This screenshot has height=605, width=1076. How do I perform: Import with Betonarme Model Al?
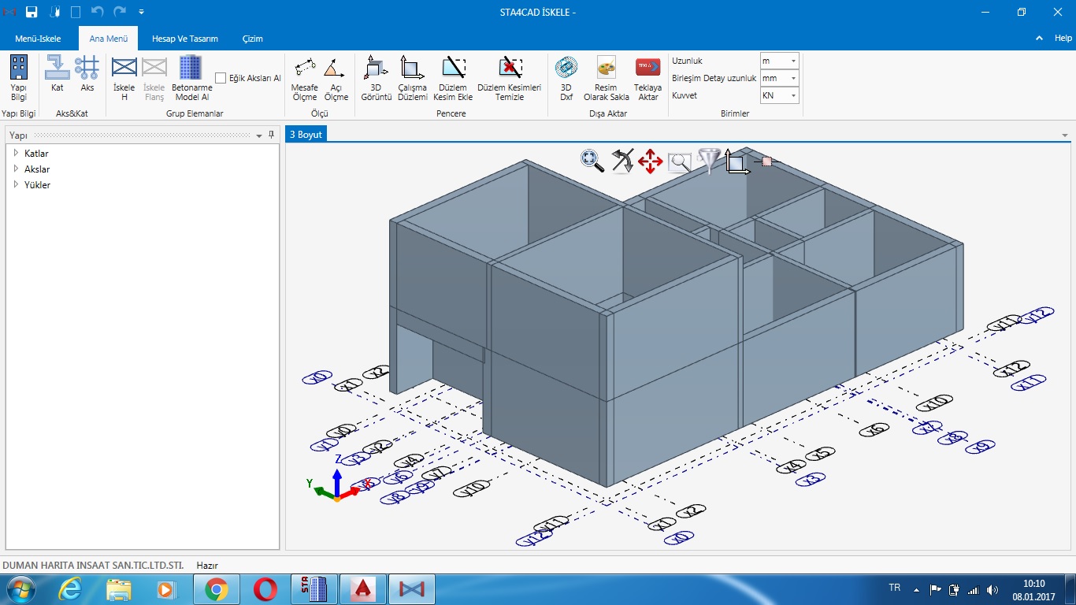[191, 77]
